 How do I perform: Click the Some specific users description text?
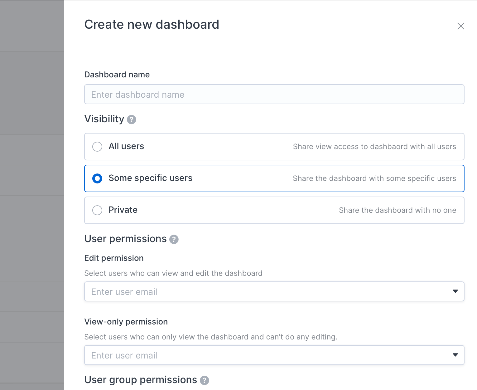coord(374,178)
